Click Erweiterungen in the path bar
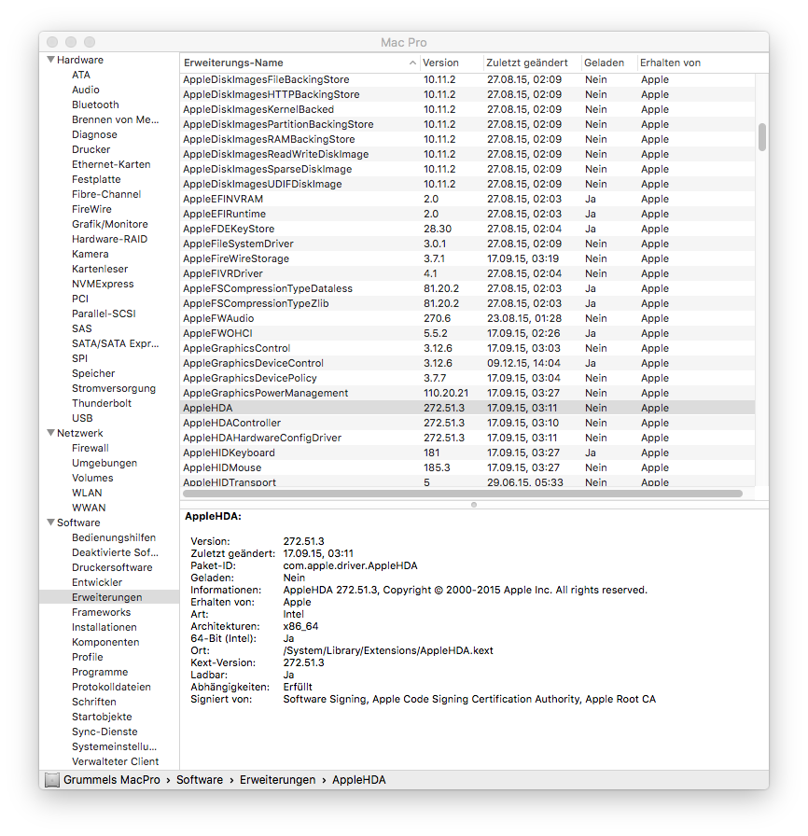 pyautogui.click(x=277, y=780)
